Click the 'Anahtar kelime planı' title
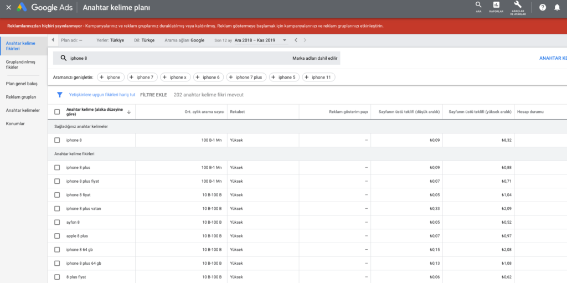 pos(116,7)
